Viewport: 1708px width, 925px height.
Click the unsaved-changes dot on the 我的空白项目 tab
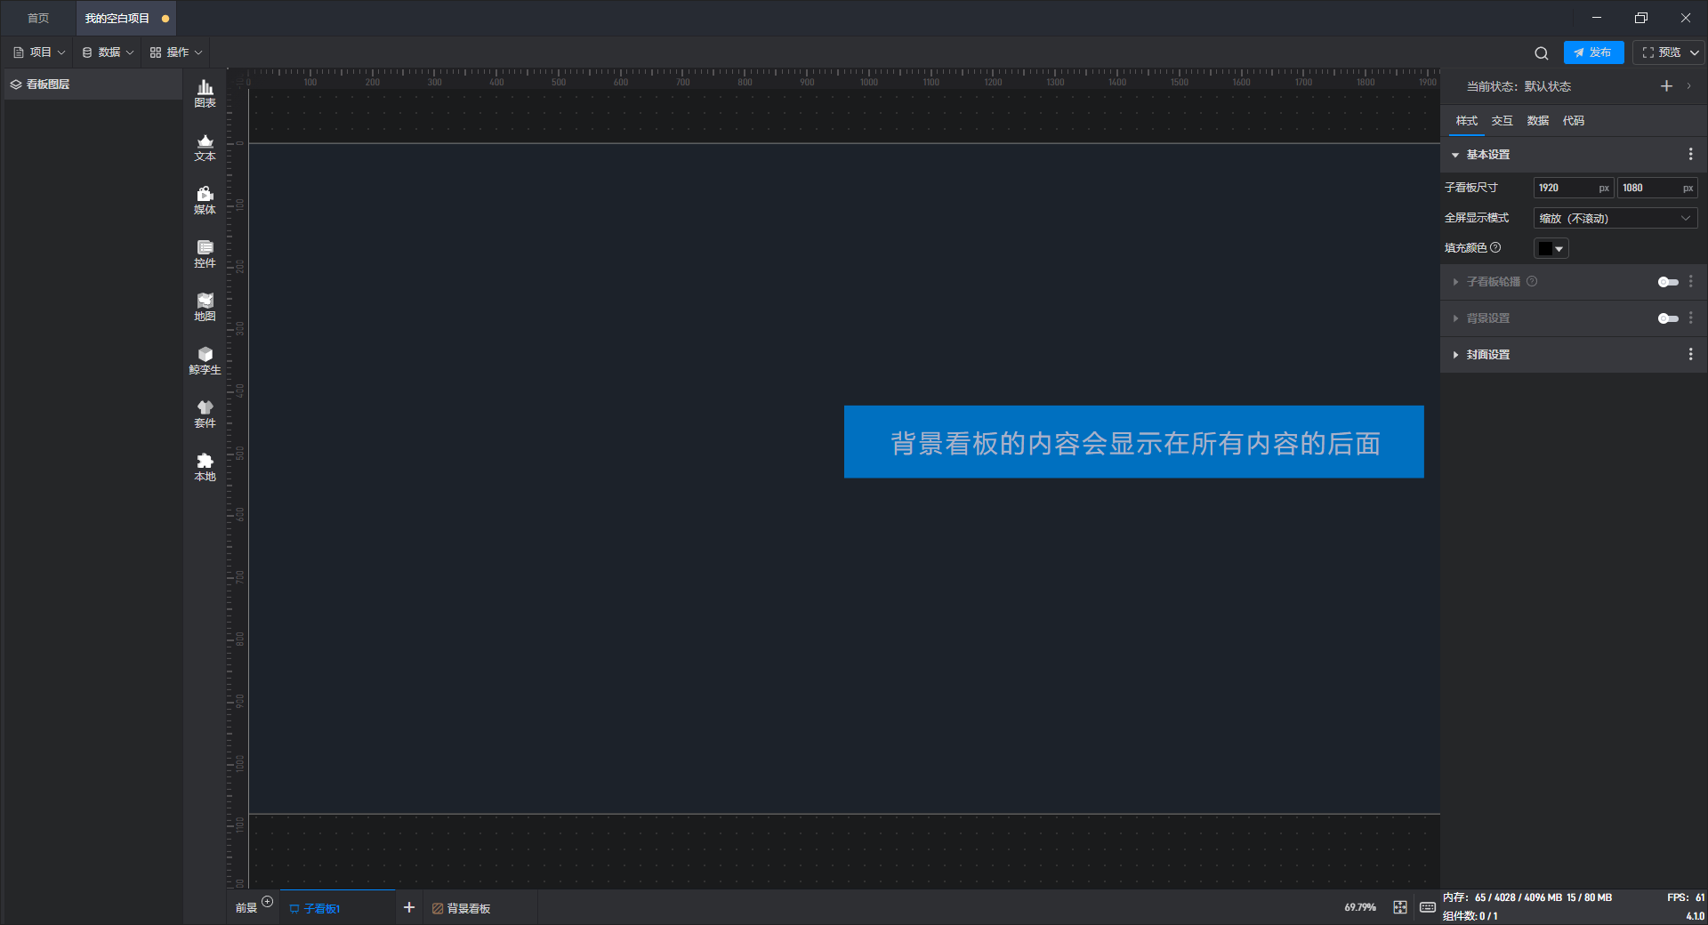pos(165,19)
